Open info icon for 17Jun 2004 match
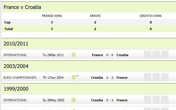The height and width of the screenshot is (110, 176). tap(74, 77)
